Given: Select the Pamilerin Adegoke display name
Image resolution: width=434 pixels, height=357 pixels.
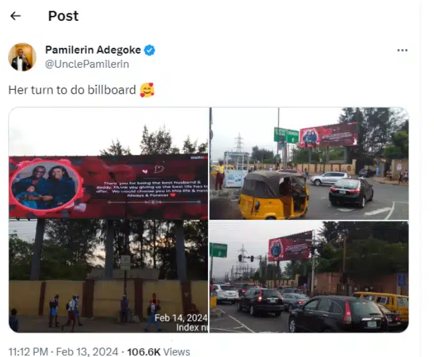Looking at the screenshot, I should tap(93, 50).
